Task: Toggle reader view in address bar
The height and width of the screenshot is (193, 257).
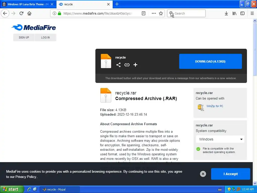Action: click(144, 13)
